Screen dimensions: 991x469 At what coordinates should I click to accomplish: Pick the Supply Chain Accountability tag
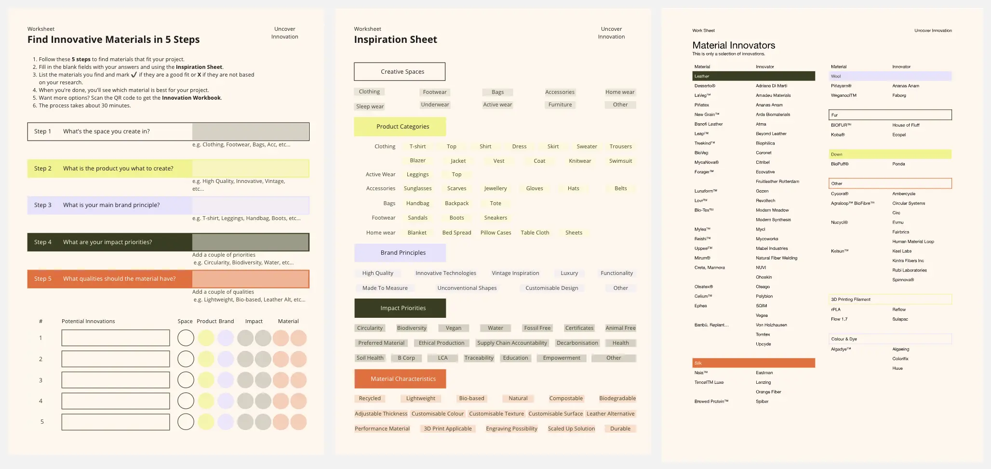coord(512,343)
